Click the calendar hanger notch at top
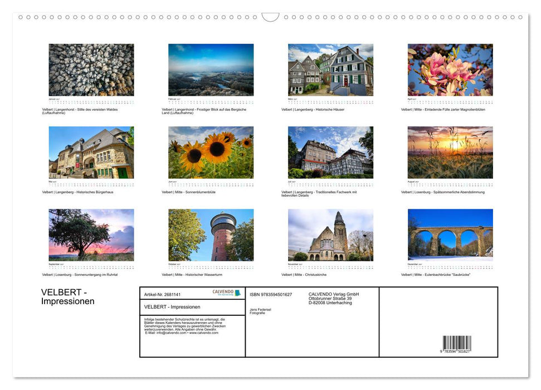Image resolution: width=541 pixels, height=390 pixels. [x=270, y=17]
